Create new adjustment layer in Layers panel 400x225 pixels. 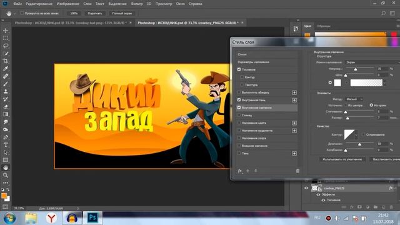click(367, 207)
